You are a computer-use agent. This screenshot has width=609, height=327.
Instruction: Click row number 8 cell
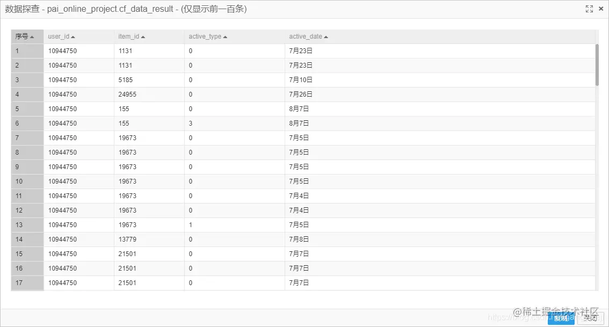27,152
